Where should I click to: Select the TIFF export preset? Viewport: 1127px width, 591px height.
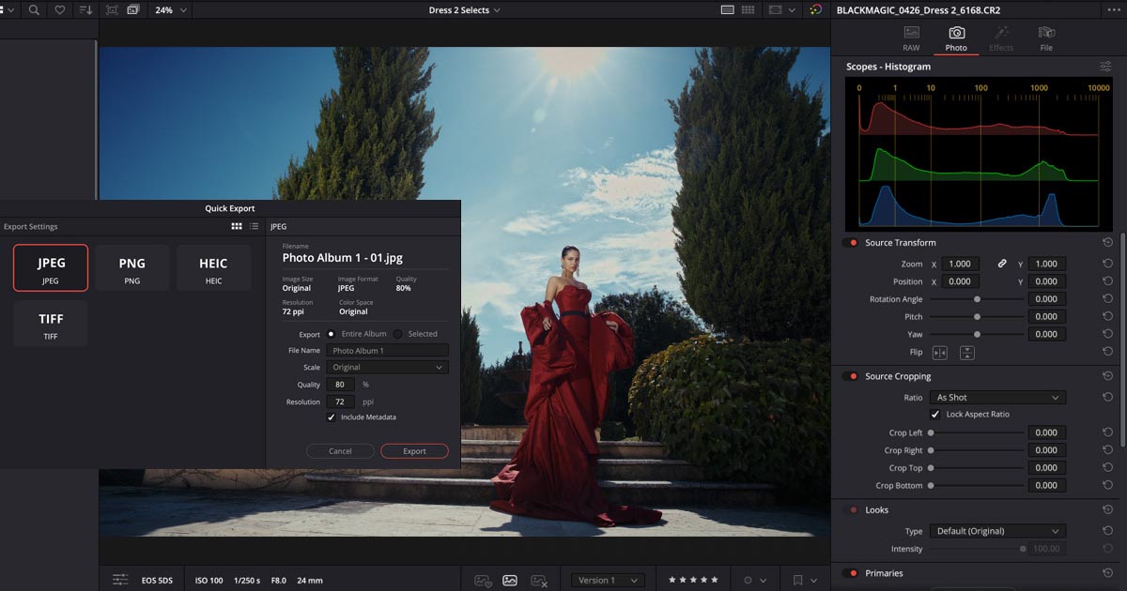tap(51, 324)
